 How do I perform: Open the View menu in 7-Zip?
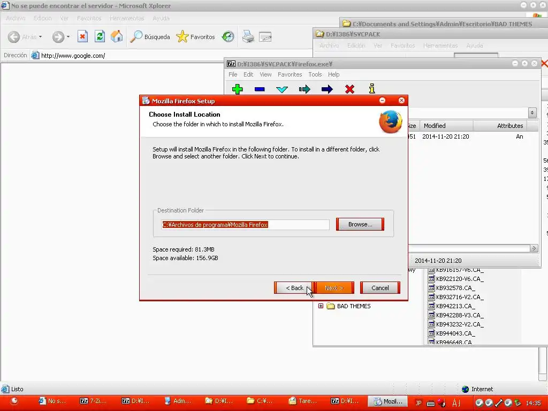coord(265,74)
